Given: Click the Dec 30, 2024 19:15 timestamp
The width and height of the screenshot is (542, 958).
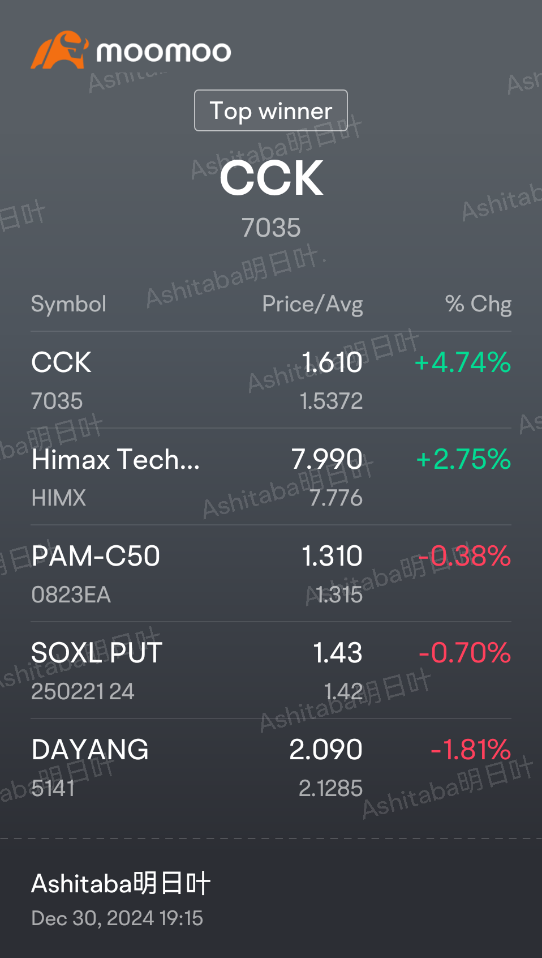Looking at the screenshot, I should click(117, 918).
